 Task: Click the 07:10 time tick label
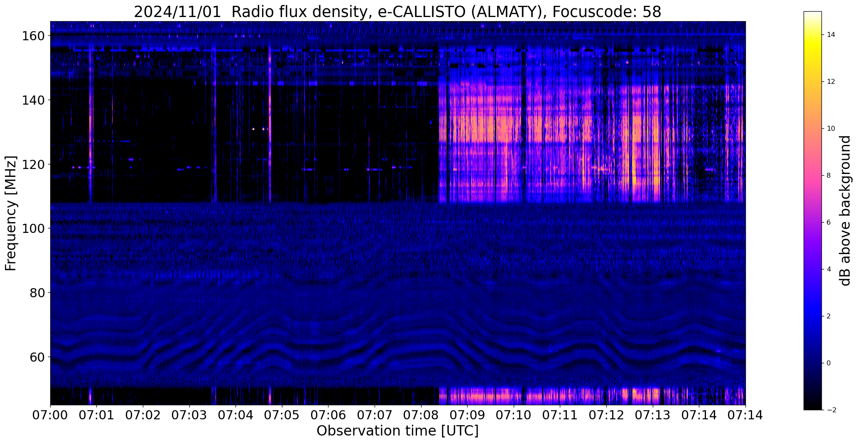(514, 415)
